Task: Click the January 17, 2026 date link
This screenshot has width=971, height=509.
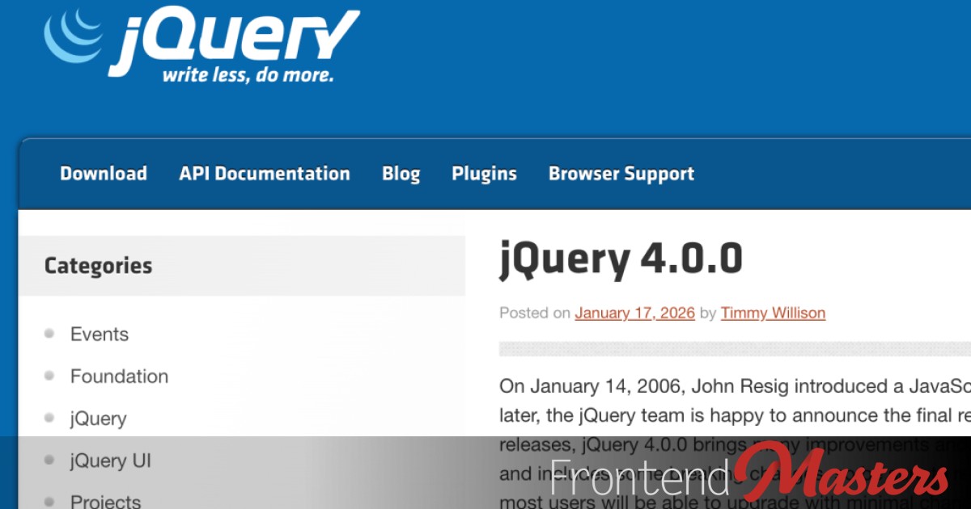Action: point(634,313)
